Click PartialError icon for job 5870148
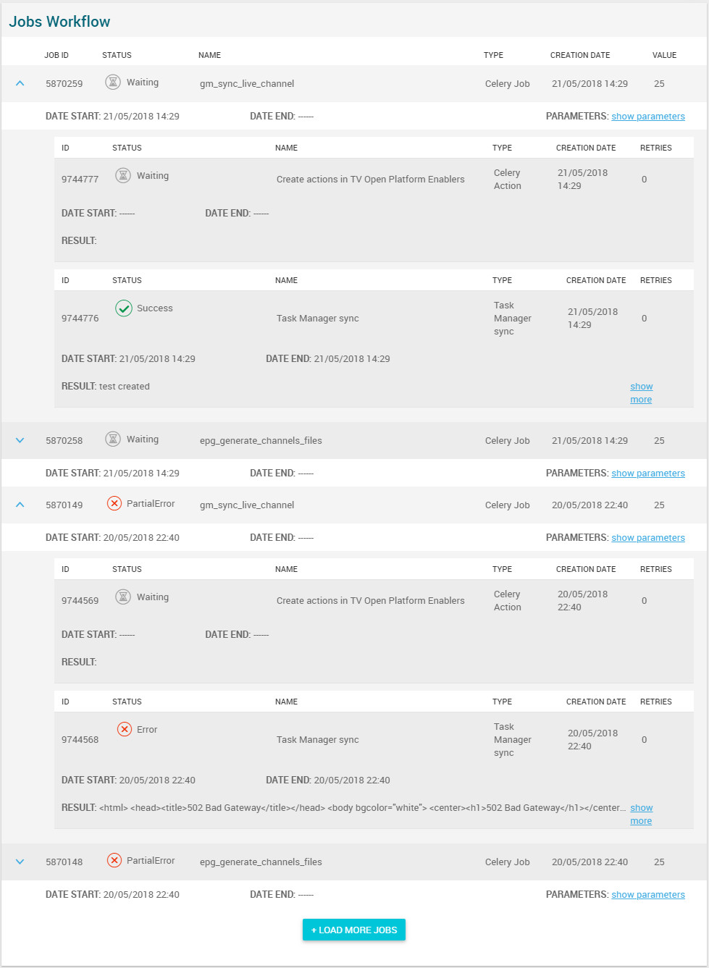 pos(114,860)
